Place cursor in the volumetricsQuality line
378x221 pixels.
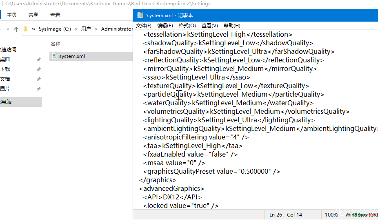[246, 111]
